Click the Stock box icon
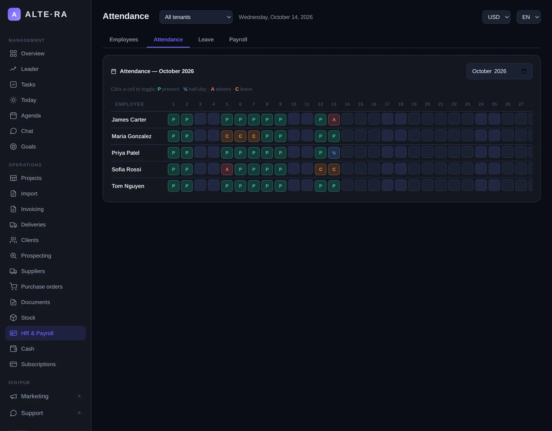The height and width of the screenshot is (431, 552). [x=13, y=318]
